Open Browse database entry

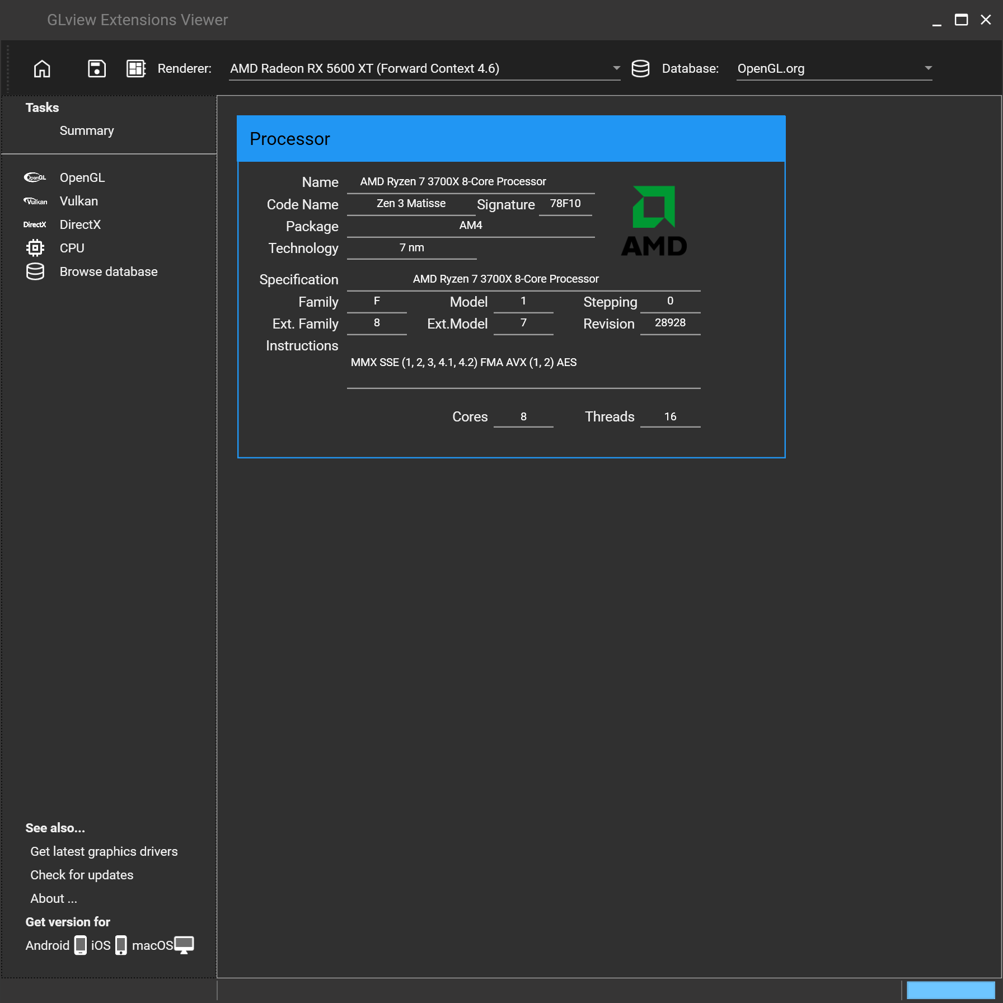pos(109,271)
